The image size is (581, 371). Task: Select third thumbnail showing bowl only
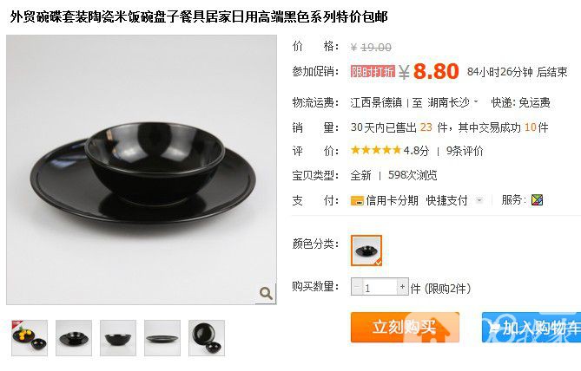118,338
